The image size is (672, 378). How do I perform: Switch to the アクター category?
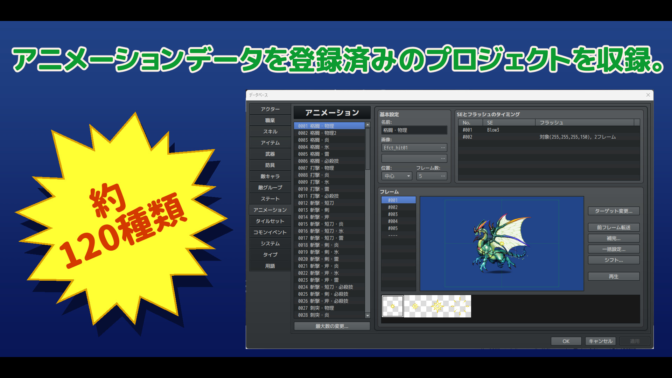[x=270, y=109]
